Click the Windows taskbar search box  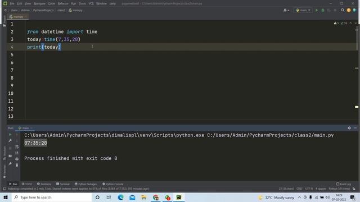click(x=52, y=197)
